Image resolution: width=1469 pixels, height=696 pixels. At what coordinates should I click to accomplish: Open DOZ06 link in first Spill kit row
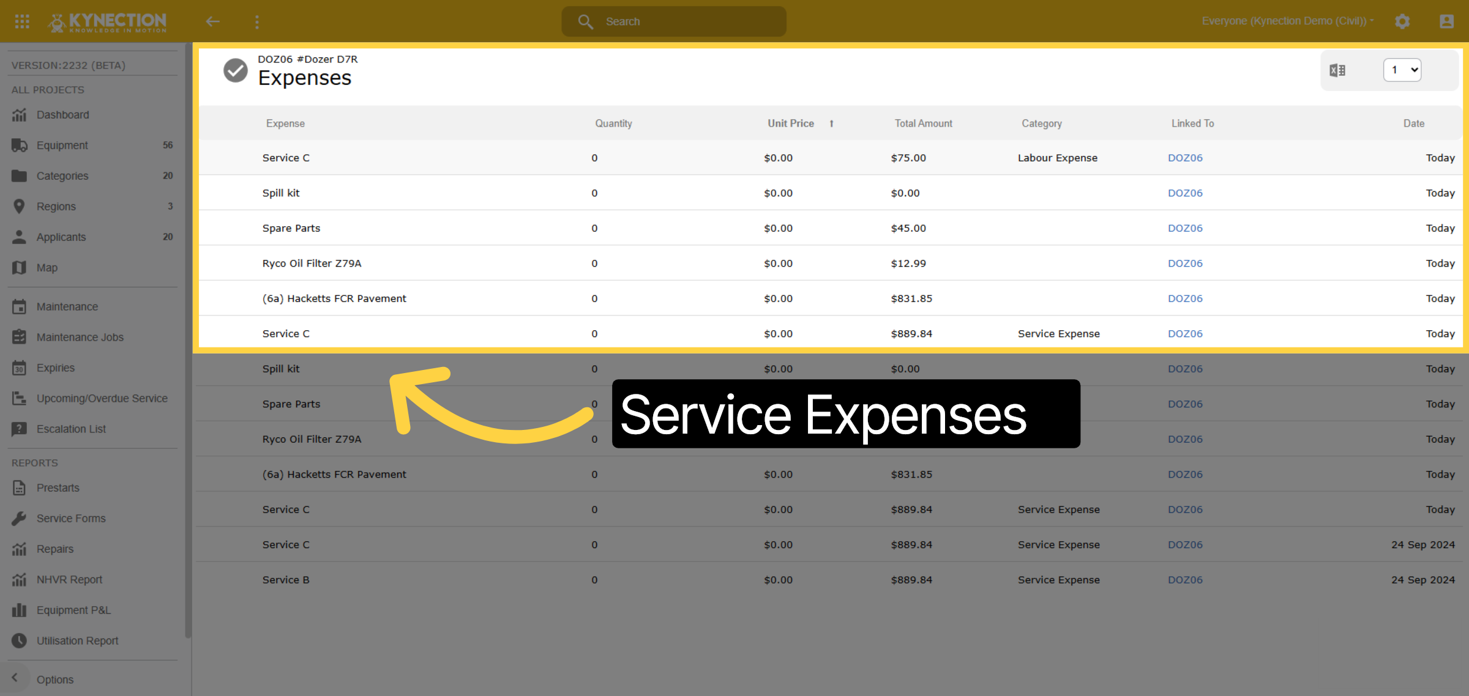1185,193
